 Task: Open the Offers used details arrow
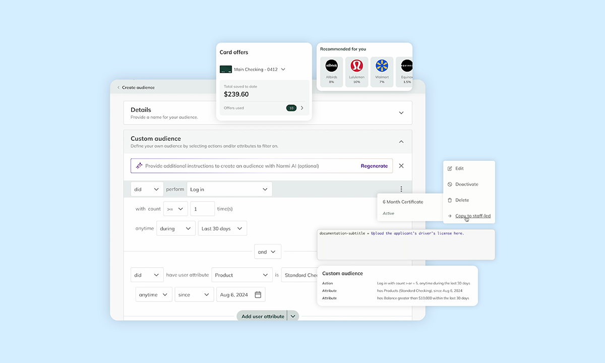click(302, 108)
